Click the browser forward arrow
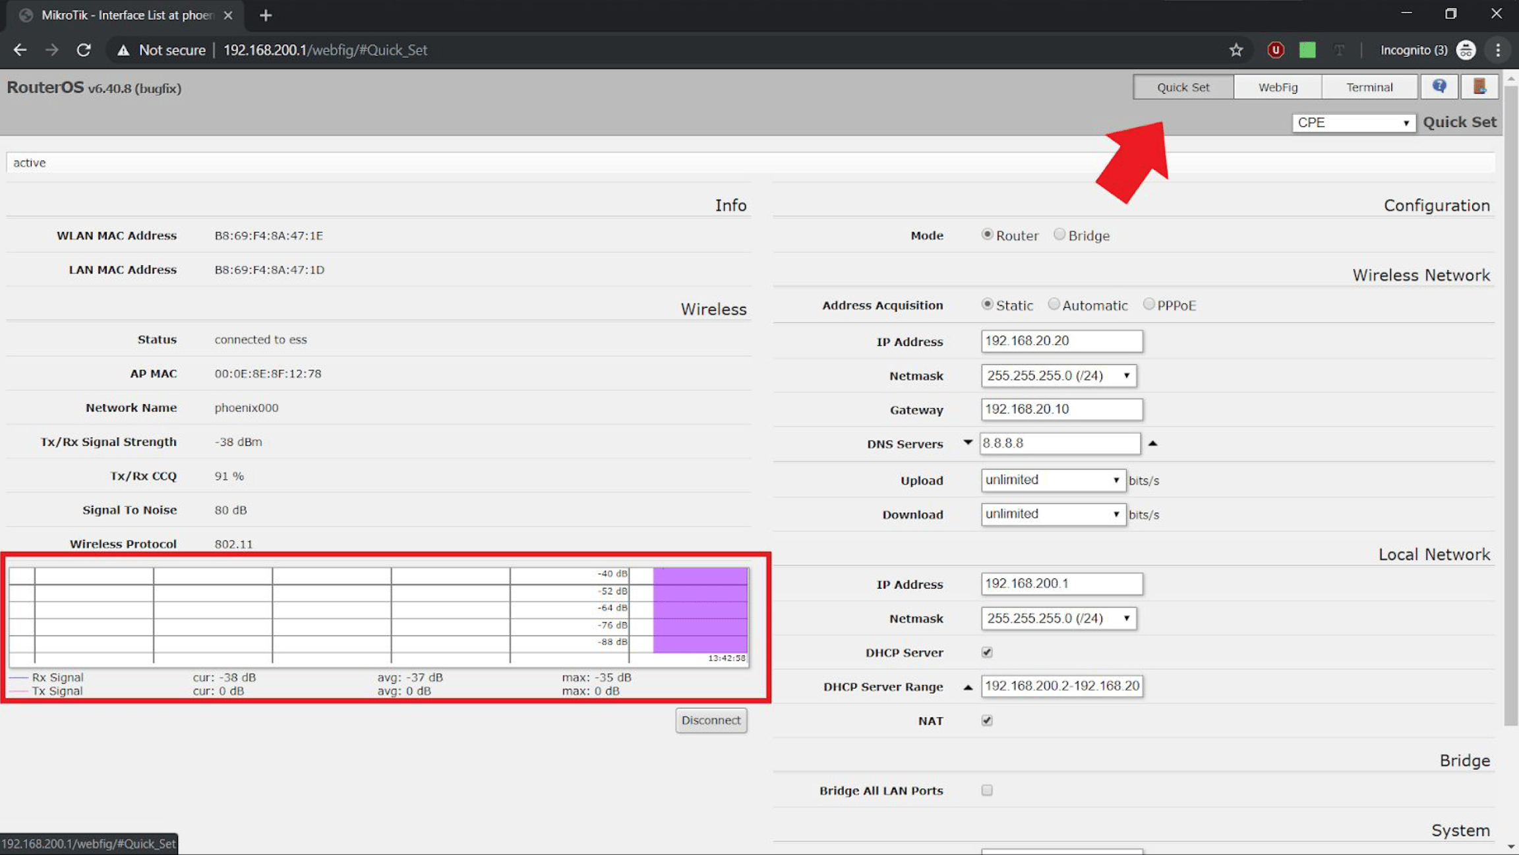The width and height of the screenshot is (1519, 855). pyautogui.click(x=51, y=50)
